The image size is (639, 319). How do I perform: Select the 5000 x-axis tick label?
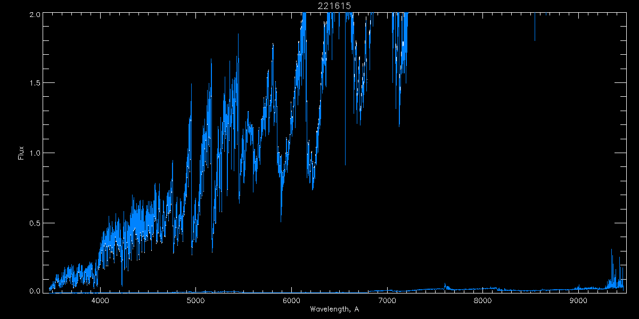coord(196,300)
